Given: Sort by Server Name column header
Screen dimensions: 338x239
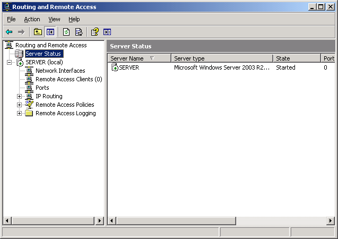Looking at the screenshot, I should tap(139, 58).
